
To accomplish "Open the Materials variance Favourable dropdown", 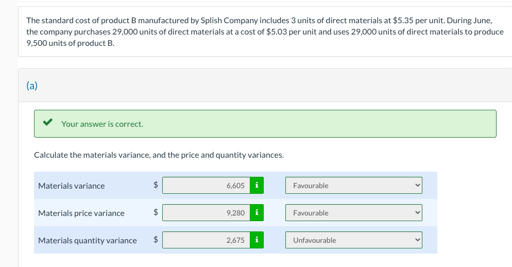I will (x=353, y=186).
